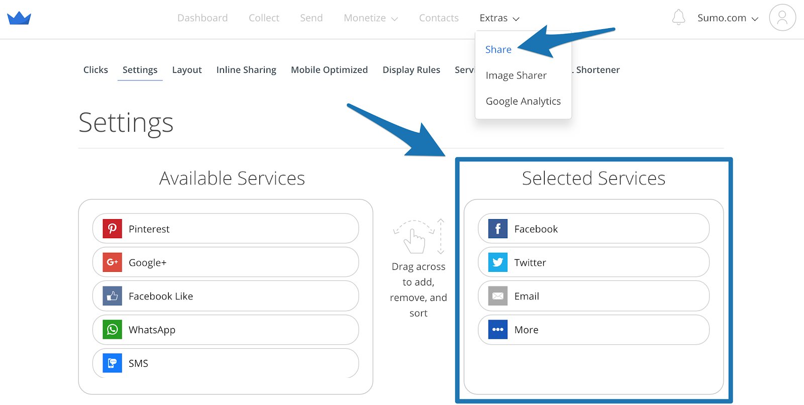Switch to the Inline Sharing tab
The height and width of the screenshot is (405, 804).
click(246, 70)
